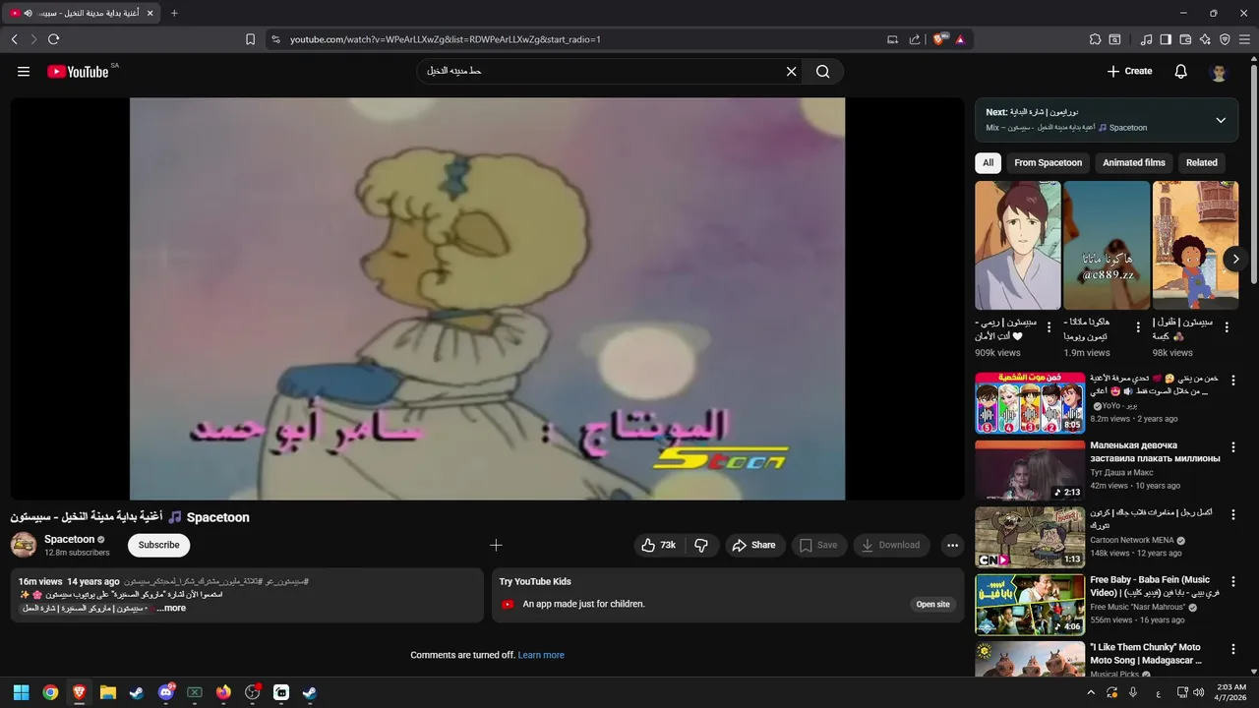Open options for Cartoon Network MENA video

(x=1233, y=516)
